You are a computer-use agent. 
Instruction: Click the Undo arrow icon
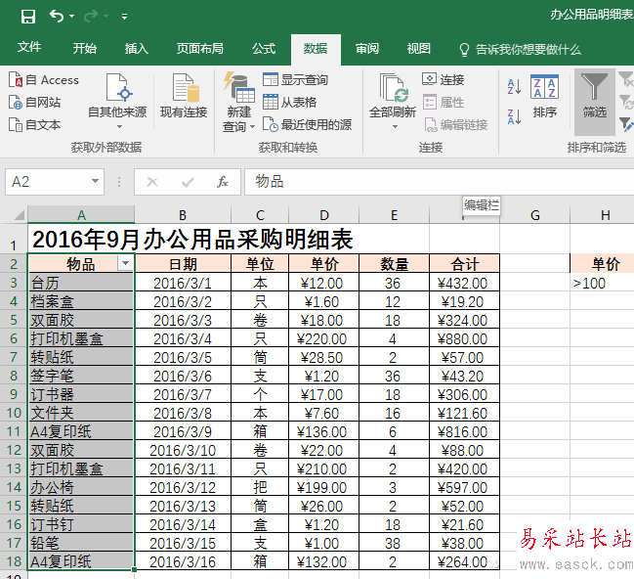coord(57,17)
